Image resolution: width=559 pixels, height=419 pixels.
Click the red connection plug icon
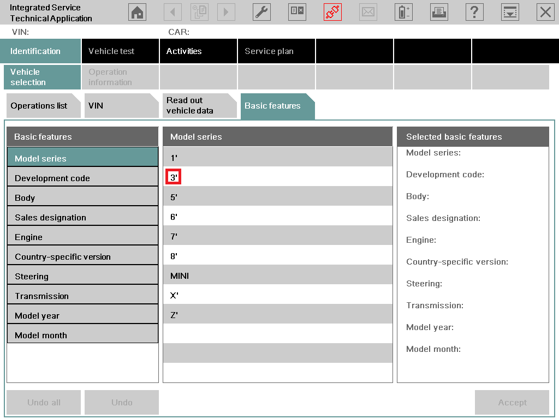[x=332, y=12]
